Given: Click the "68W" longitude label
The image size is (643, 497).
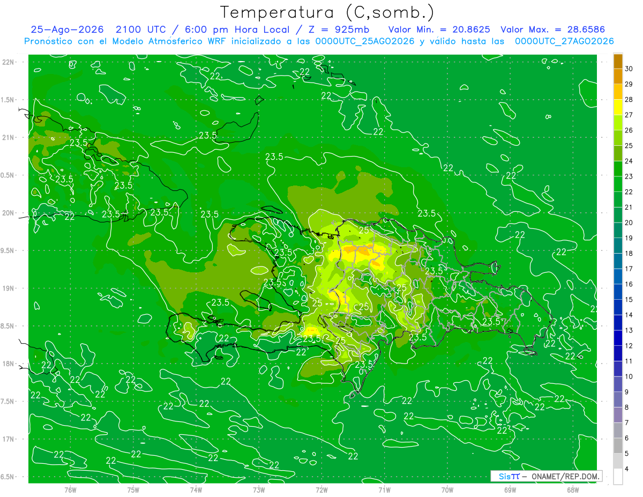Looking at the screenshot, I should tap(573, 490).
